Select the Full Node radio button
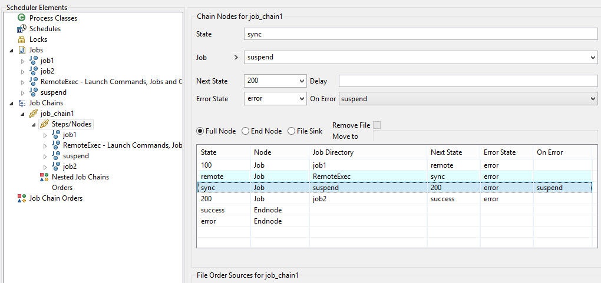The height and width of the screenshot is (283, 601). (200, 131)
